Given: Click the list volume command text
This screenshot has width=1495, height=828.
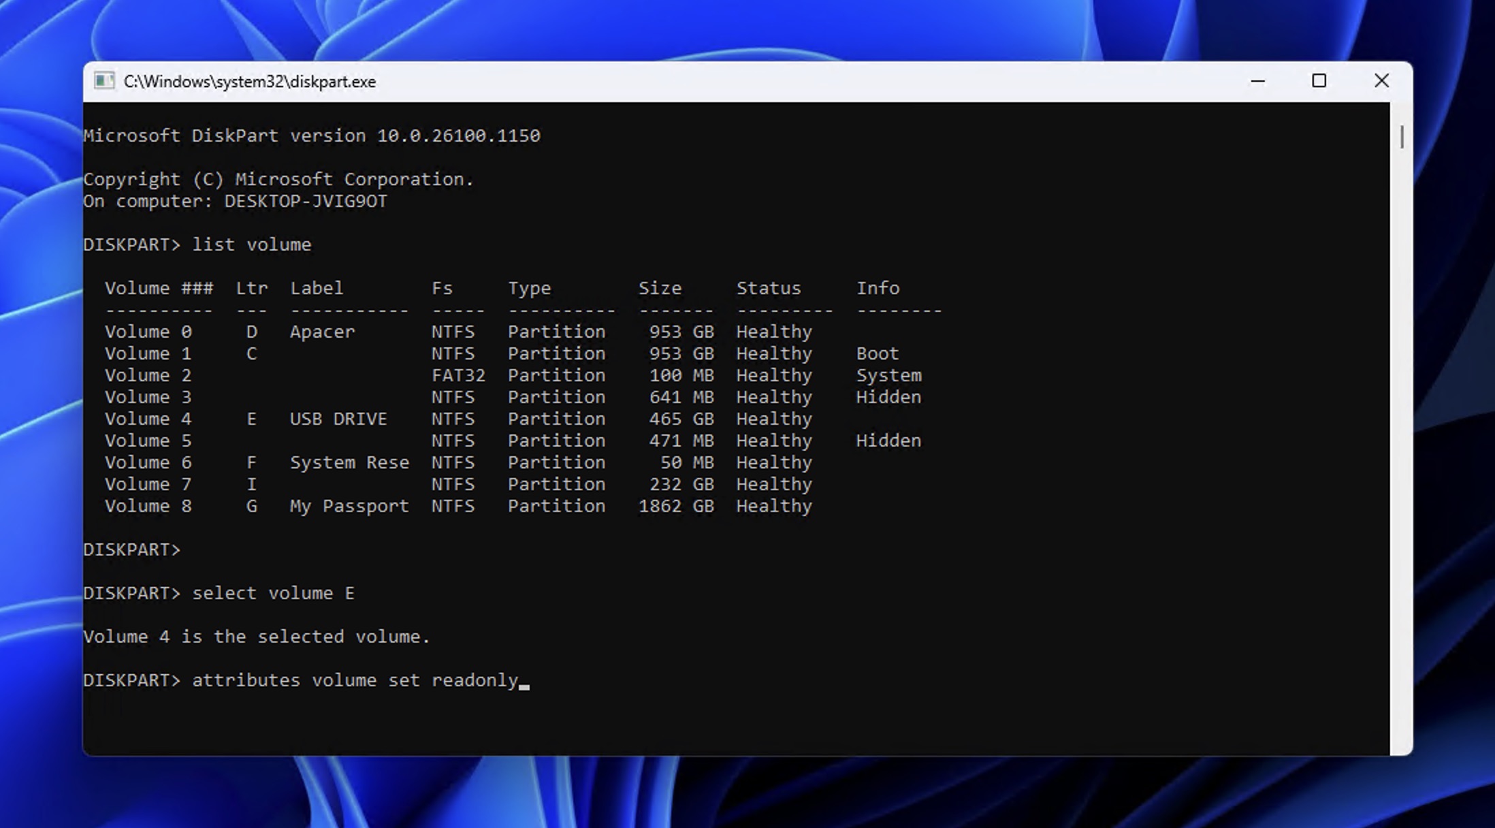Looking at the screenshot, I should pos(251,244).
